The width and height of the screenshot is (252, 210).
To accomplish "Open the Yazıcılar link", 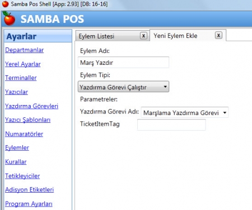I will [x=16, y=92].
